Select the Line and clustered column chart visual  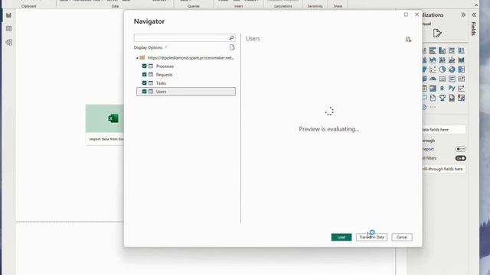[x=452, y=60]
